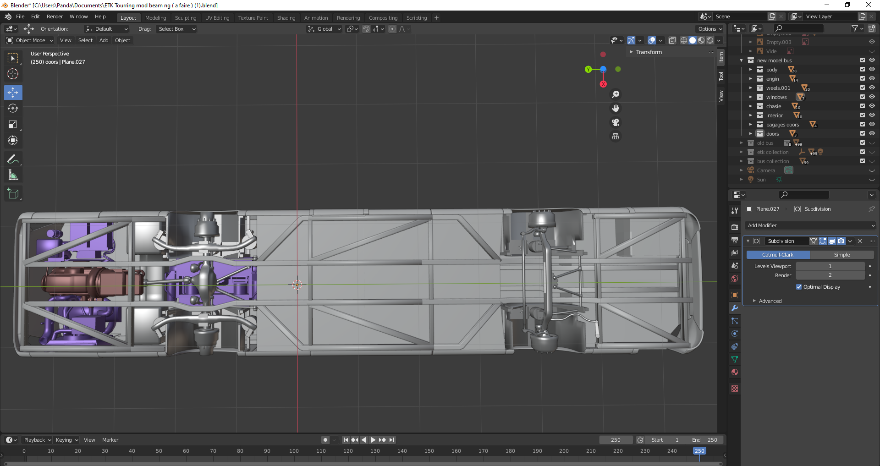Viewport: 880px width, 466px height.
Task: Open the Object Data green triangle tab
Action: pyautogui.click(x=735, y=359)
